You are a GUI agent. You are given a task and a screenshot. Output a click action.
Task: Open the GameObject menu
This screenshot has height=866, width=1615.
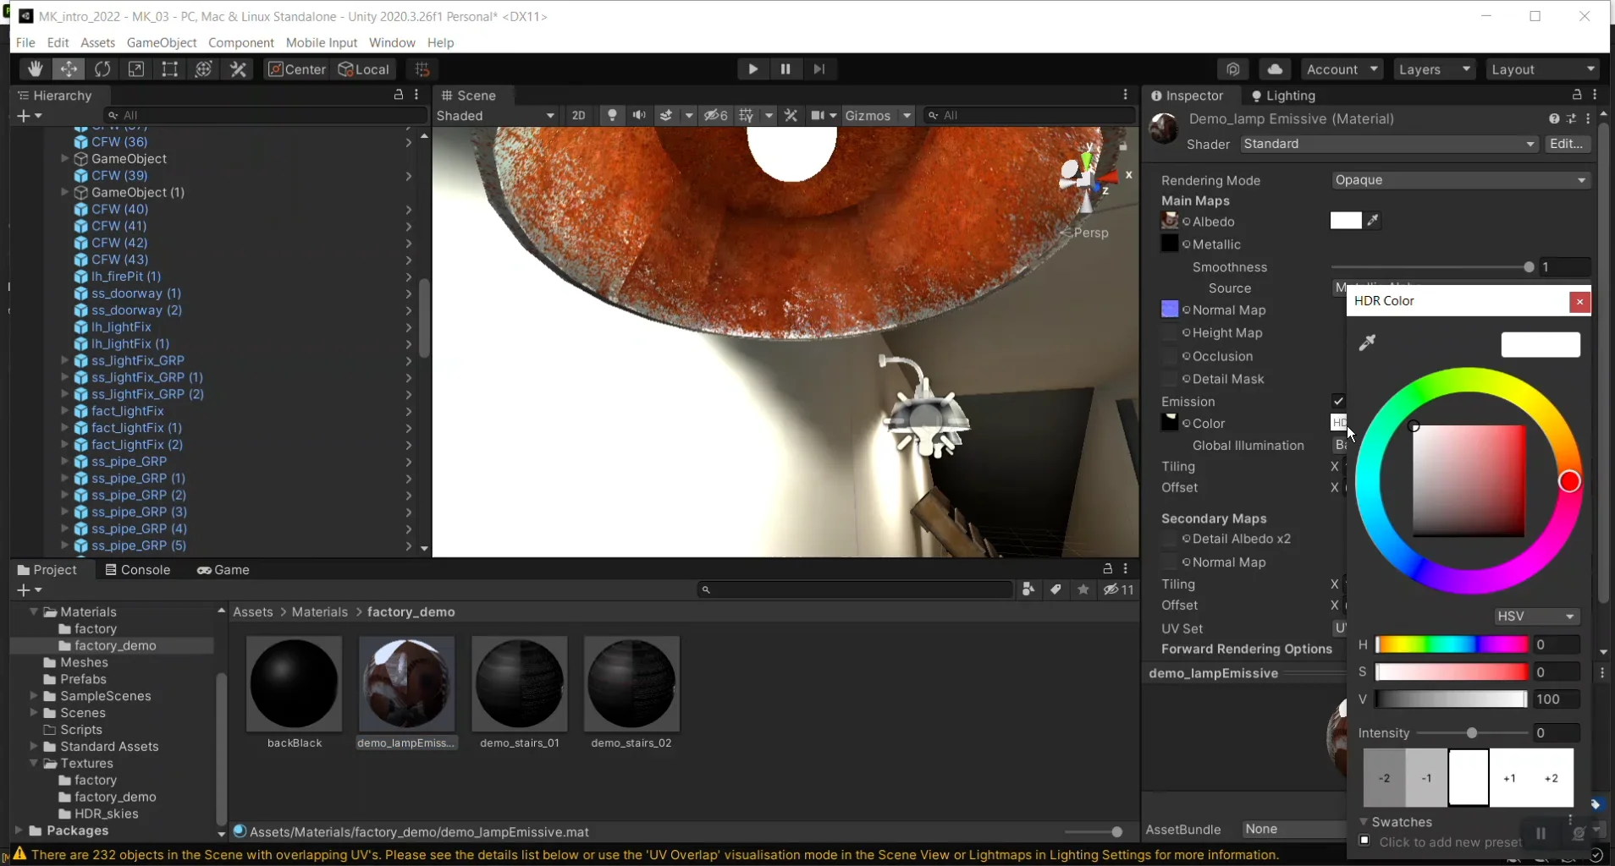click(x=162, y=42)
